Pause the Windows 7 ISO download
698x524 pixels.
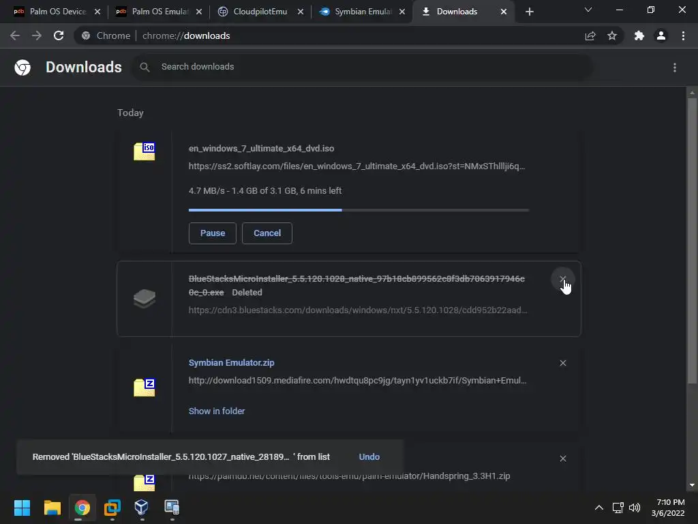pyautogui.click(x=213, y=233)
